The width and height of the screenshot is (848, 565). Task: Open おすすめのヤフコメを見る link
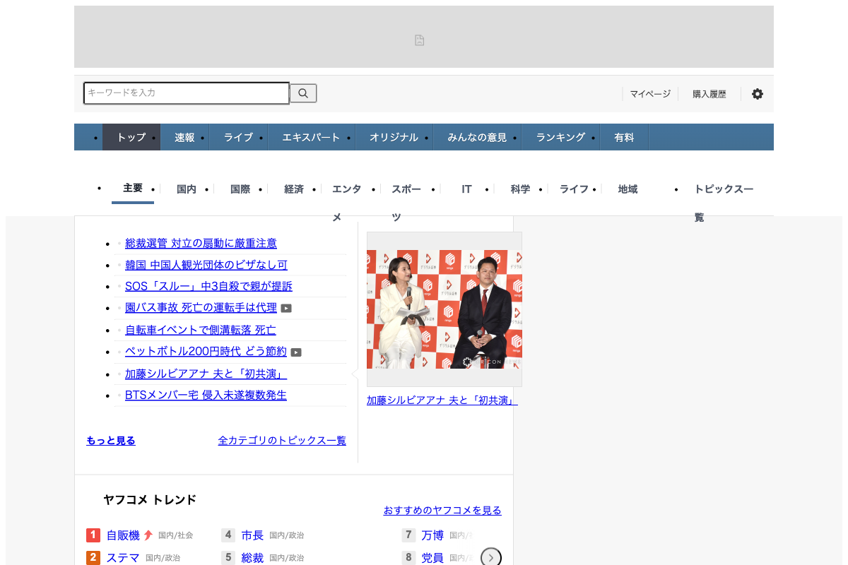442,510
